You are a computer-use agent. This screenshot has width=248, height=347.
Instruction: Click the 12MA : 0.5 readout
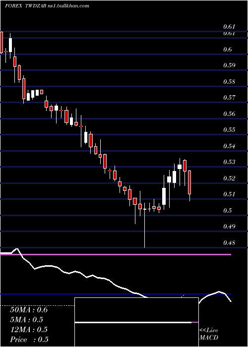pos(29,330)
